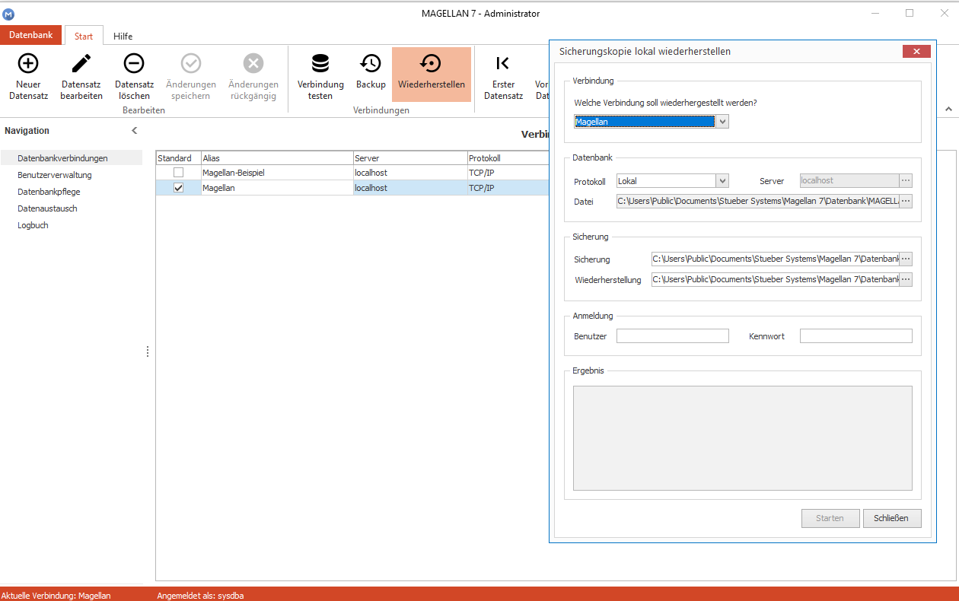Image resolution: width=959 pixels, height=601 pixels.
Task: Sort by the Standard column header
Action: 178,158
